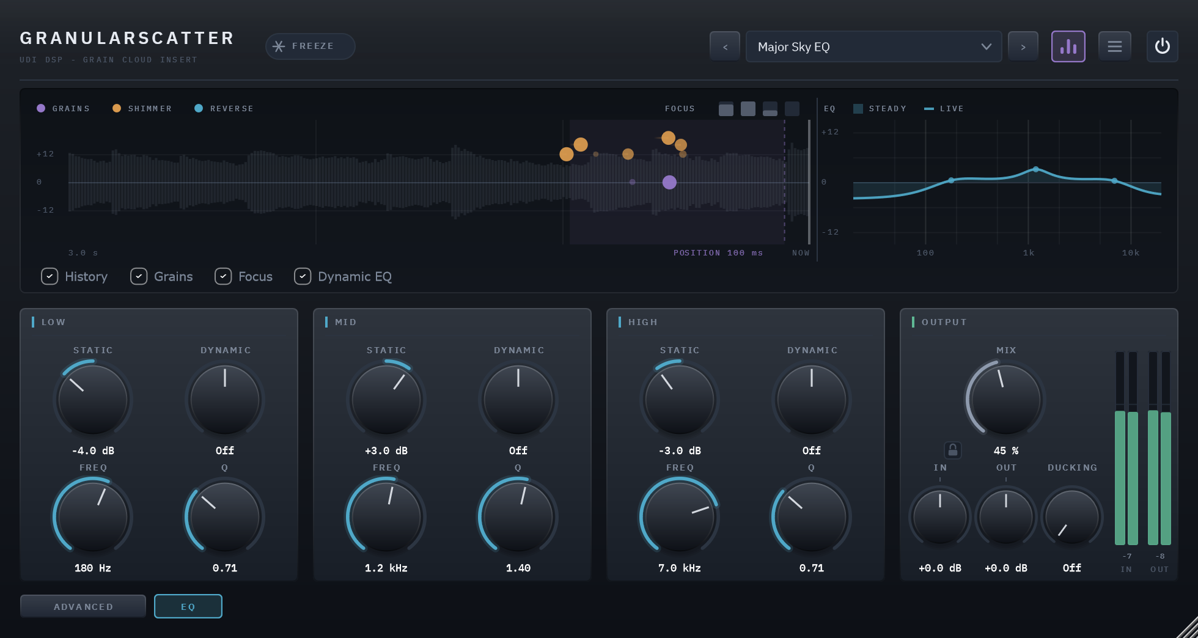This screenshot has width=1198, height=638.
Task: Click the Low band Freq knob
Action: coord(93,517)
